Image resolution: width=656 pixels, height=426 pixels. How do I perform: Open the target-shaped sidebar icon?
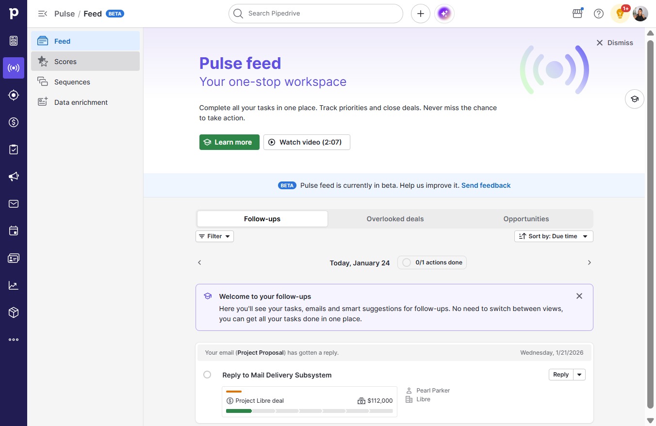(x=14, y=95)
